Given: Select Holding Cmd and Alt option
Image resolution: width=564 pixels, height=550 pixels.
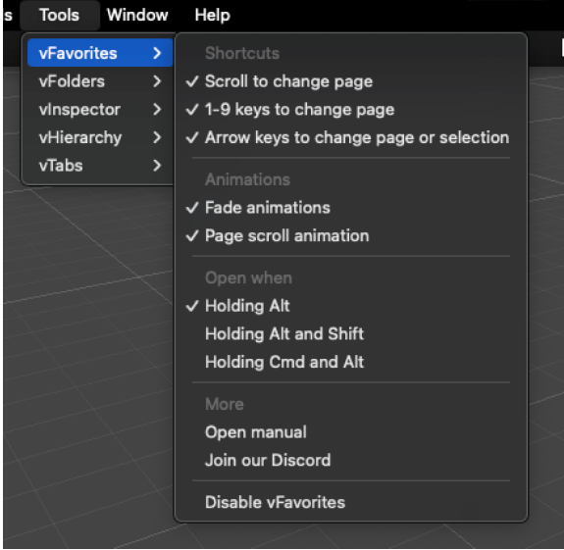Looking at the screenshot, I should pyautogui.click(x=351, y=362).
